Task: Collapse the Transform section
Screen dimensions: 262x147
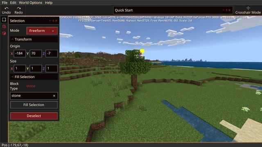Action: pyautogui.click(x=34, y=39)
